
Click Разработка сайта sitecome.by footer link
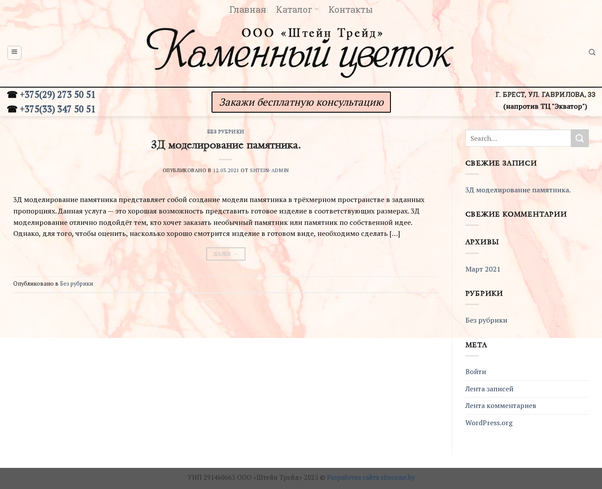(371, 478)
